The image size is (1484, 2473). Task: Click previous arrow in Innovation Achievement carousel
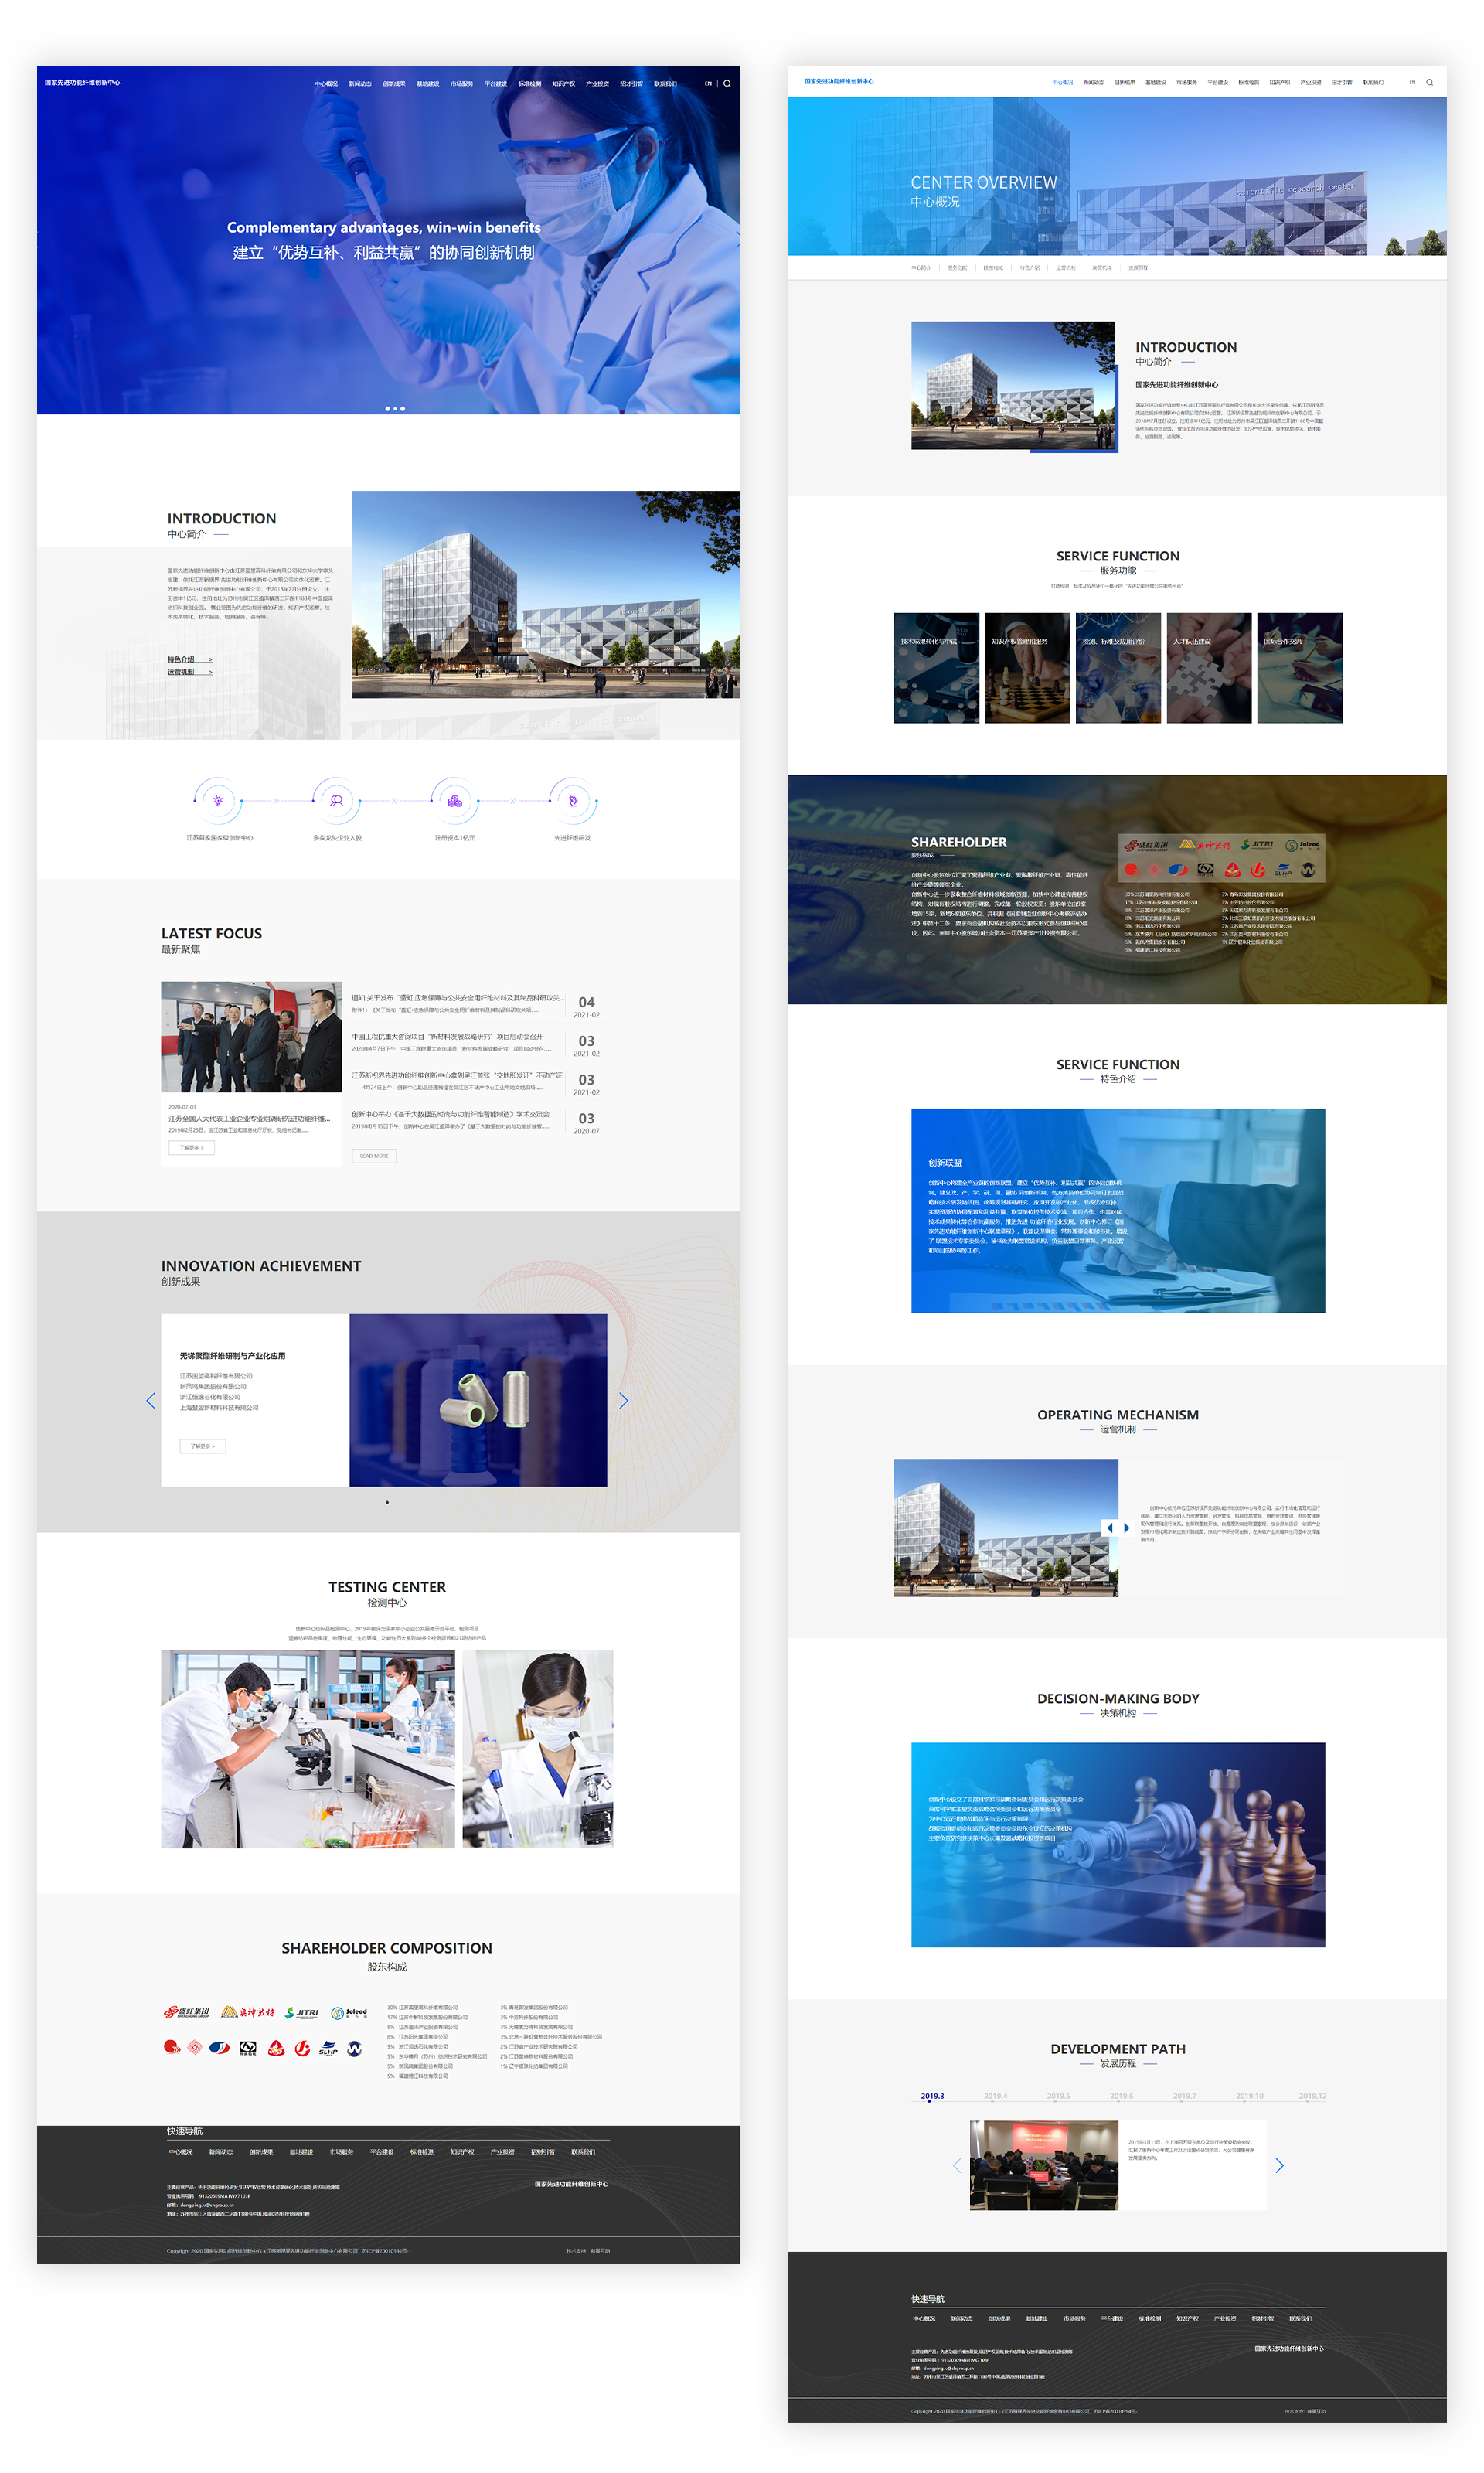coord(151,1400)
